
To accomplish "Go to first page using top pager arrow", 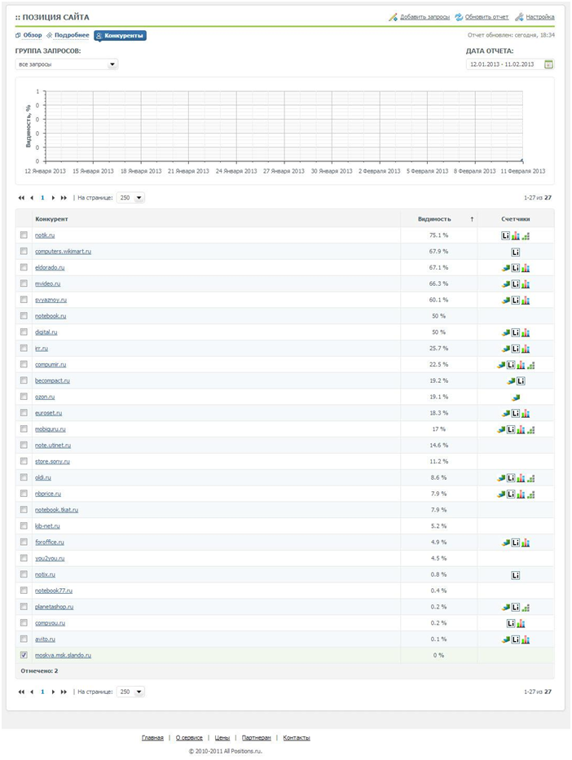I will tap(21, 198).
